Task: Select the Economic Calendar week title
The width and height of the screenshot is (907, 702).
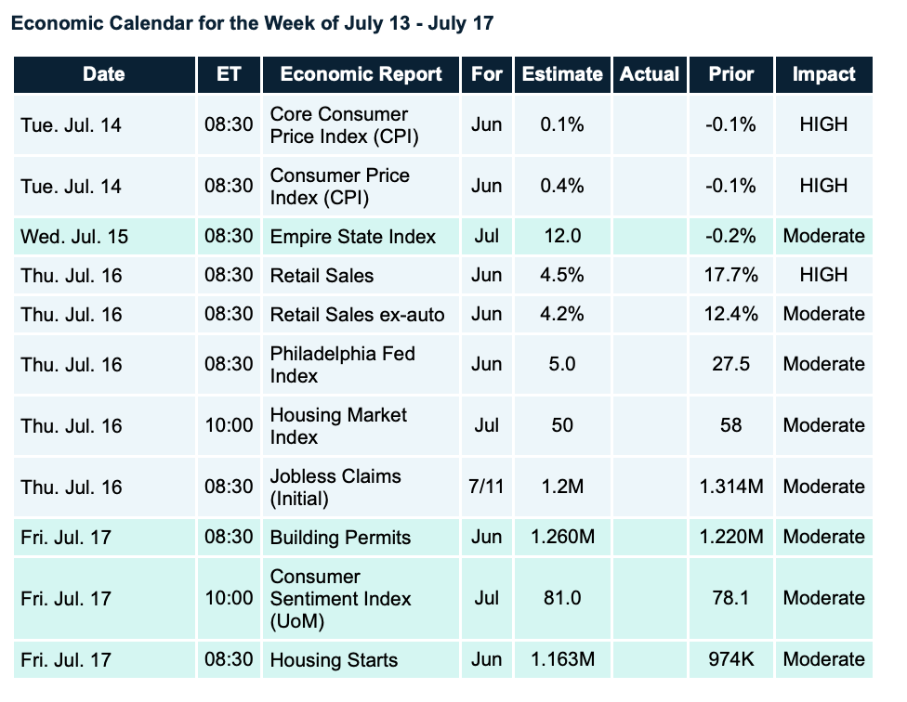Action: pos(252,24)
